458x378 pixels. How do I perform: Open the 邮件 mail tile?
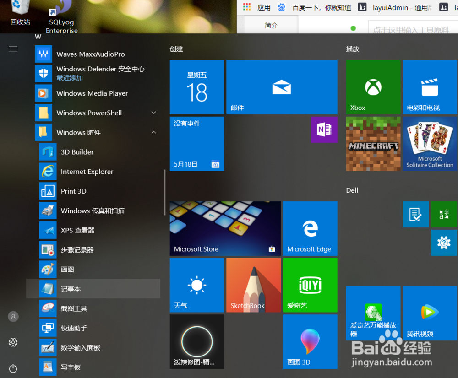(282, 87)
